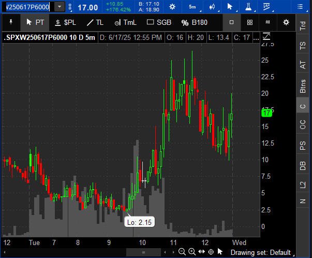The height and width of the screenshot is (258, 312).
Task: Open the TS side tab
Action: 303,46
